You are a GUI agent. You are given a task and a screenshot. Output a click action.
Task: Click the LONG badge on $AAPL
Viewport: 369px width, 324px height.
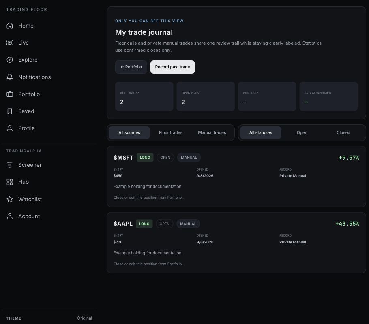tap(144, 224)
